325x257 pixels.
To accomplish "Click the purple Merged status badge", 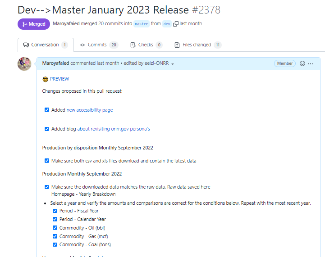I will coord(34,24).
